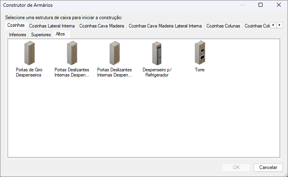
Task: Open the Superiores sub-tab
Action: [41, 35]
